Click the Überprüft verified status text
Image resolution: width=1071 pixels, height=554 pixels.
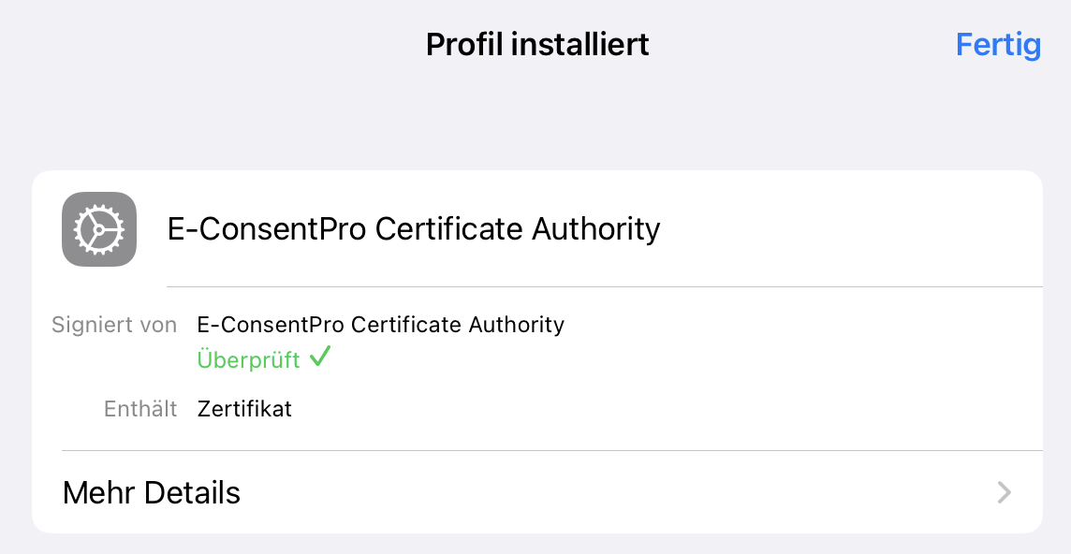[x=249, y=360]
